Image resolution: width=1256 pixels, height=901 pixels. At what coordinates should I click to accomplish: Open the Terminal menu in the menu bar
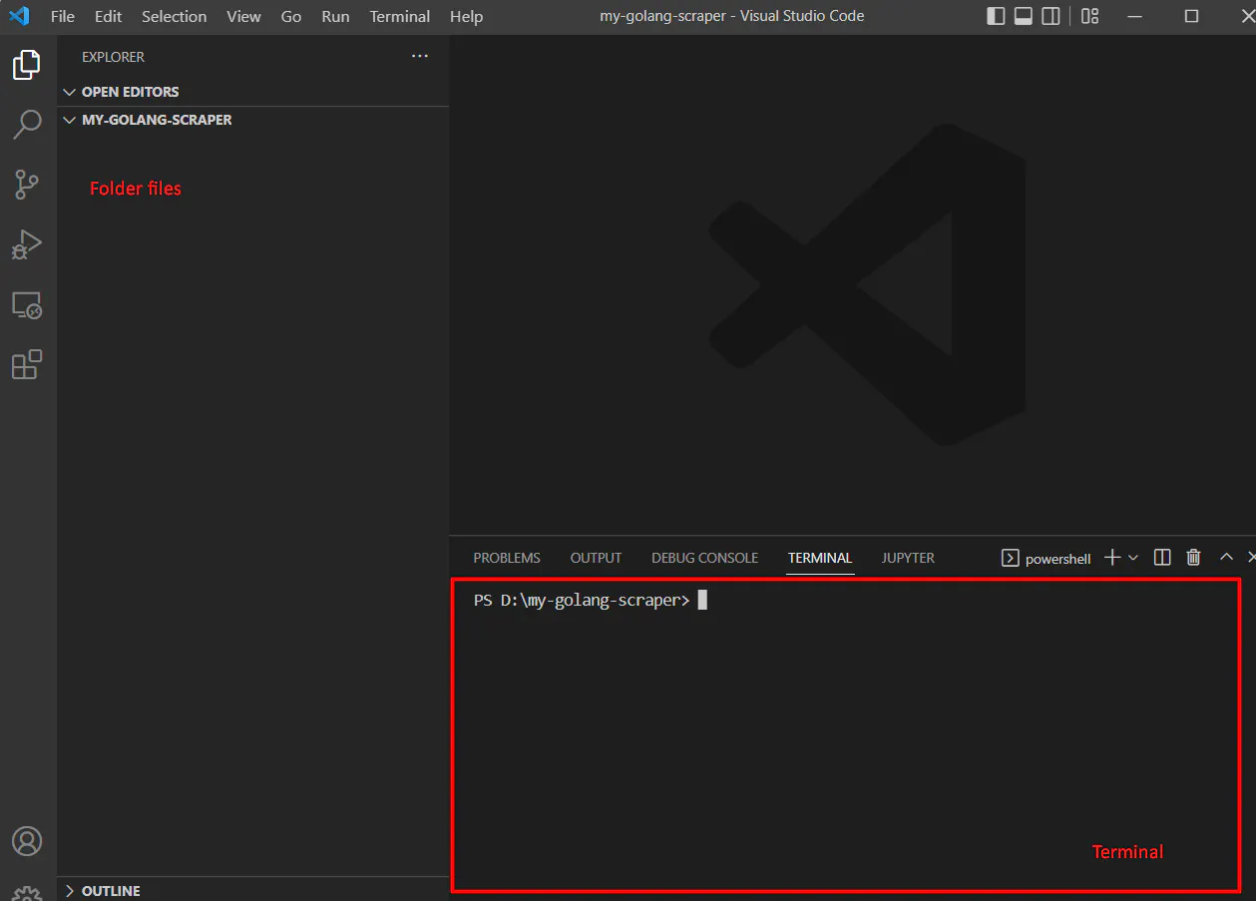point(399,16)
